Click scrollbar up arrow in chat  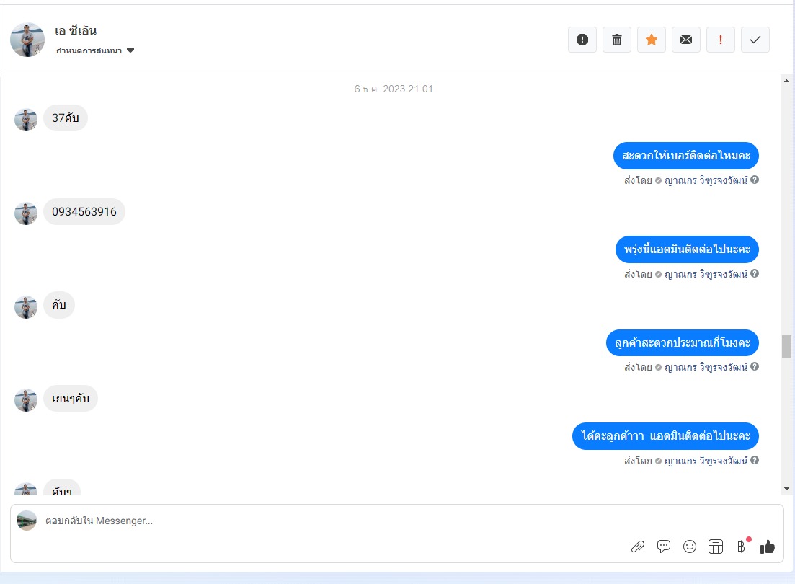786,81
